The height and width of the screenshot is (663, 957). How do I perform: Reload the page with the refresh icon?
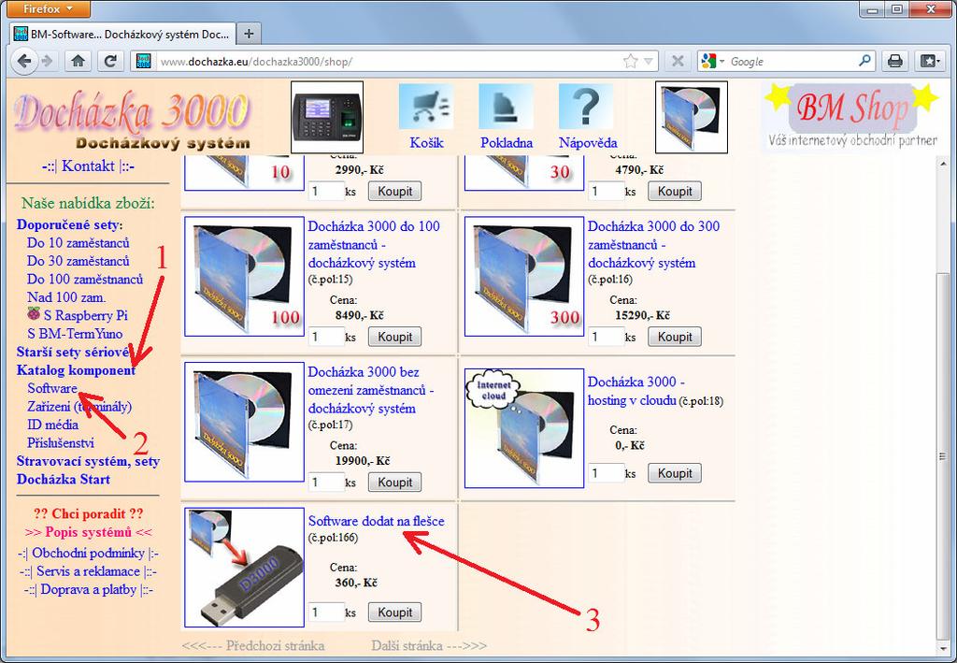[110, 61]
